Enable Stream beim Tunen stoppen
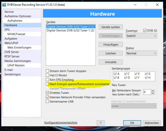166x131 pixels. pos(47,71)
